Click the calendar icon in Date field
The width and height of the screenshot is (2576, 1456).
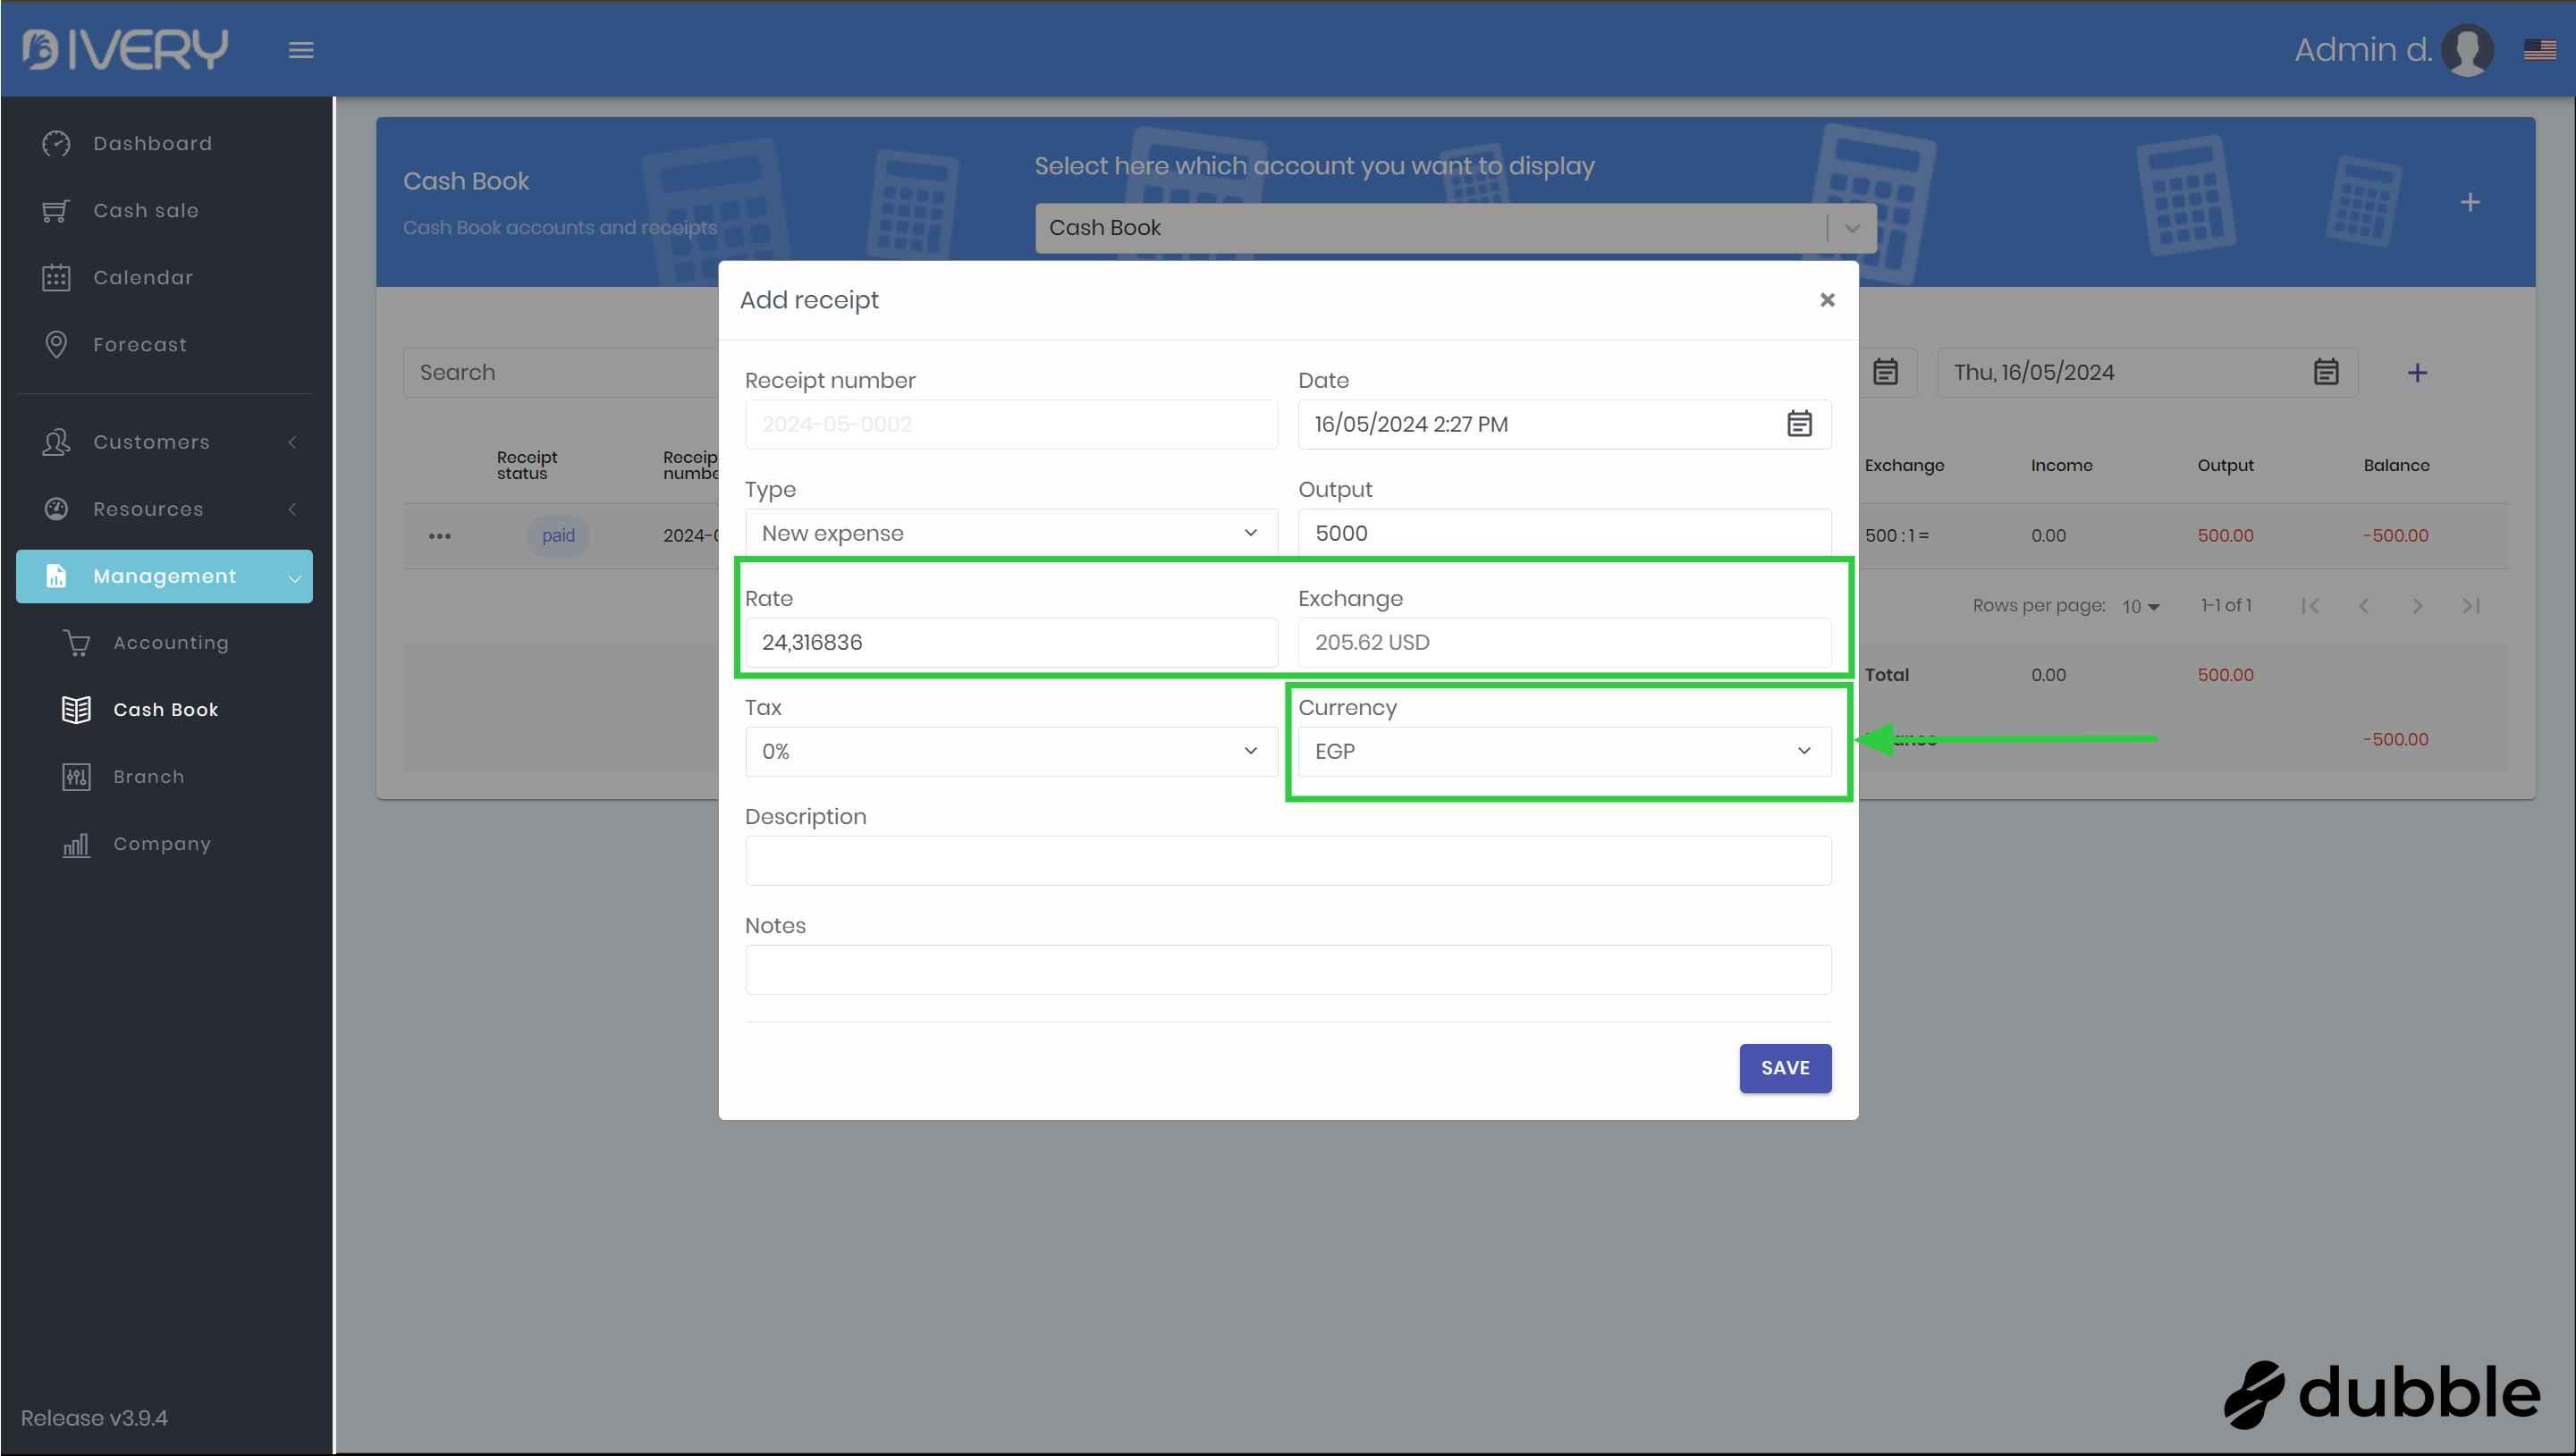point(1799,424)
